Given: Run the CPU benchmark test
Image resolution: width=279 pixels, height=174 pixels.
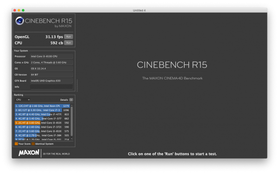Looking at the screenshot, I should [x=68, y=43].
